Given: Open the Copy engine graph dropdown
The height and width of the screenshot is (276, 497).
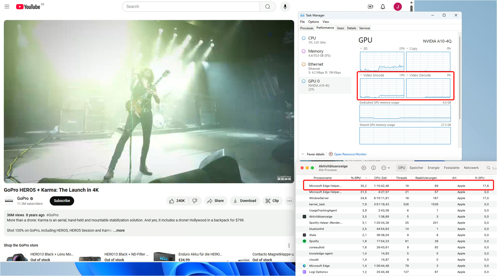Looking at the screenshot, I should [x=407, y=49].
